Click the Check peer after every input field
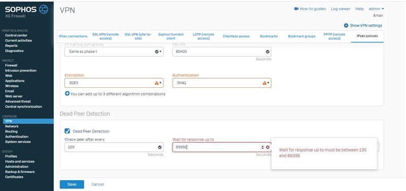Viewport: 406px width, 191px height. (x=114, y=147)
